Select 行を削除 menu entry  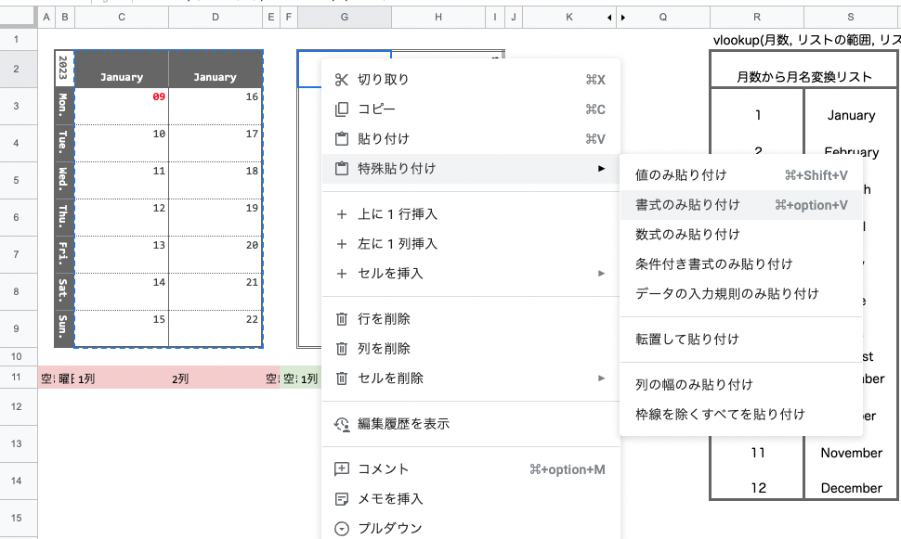(x=471, y=319)
